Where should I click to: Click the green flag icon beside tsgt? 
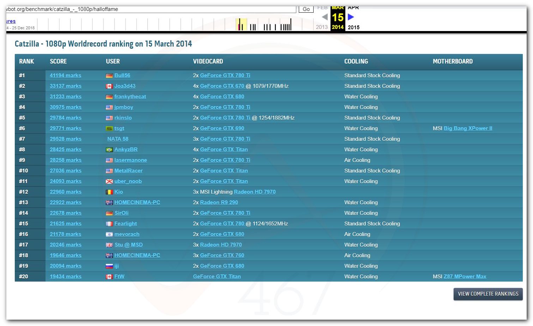(109, 128)
